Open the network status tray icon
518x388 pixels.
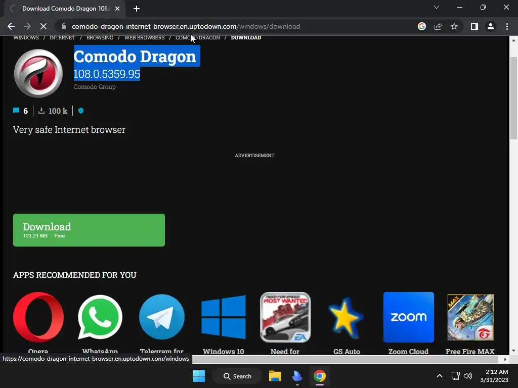[x=456, y=376]
